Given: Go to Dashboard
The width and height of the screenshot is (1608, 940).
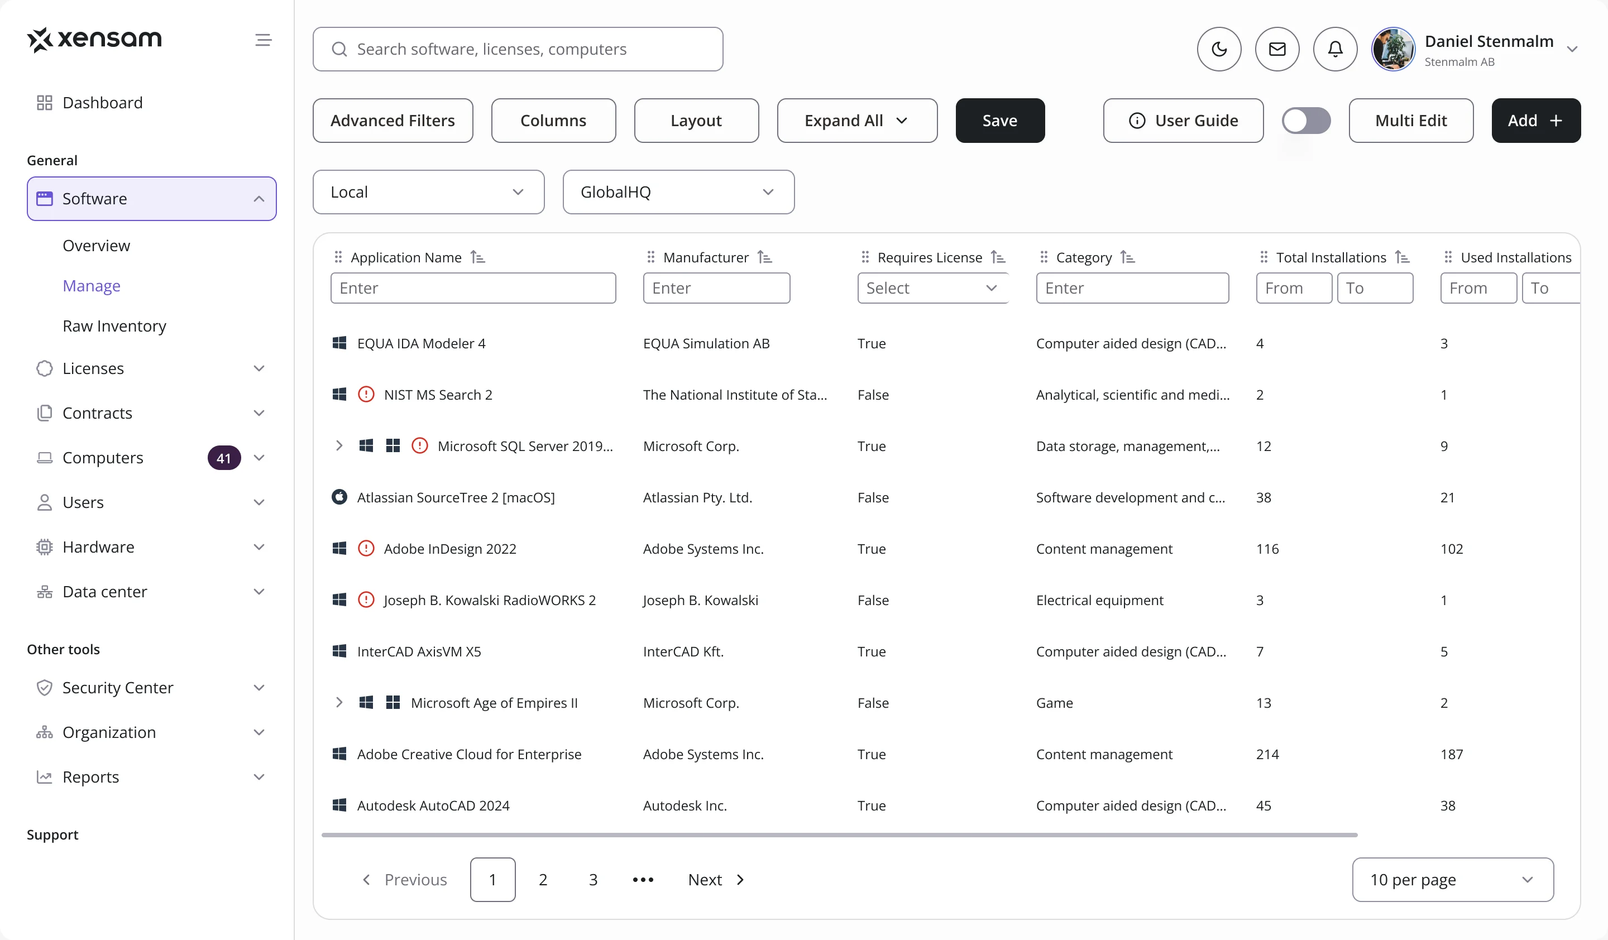Looking at the screenshot, I should [103, 103].
